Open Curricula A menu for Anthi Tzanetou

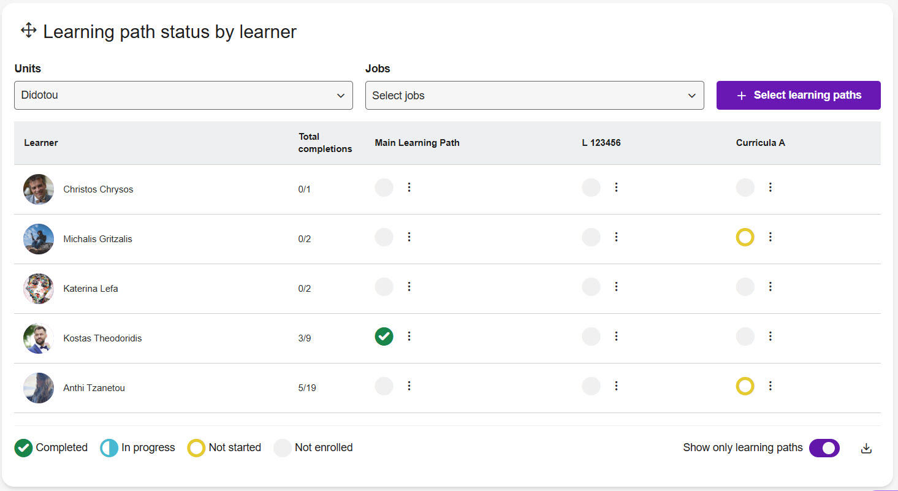click(771, 386)
